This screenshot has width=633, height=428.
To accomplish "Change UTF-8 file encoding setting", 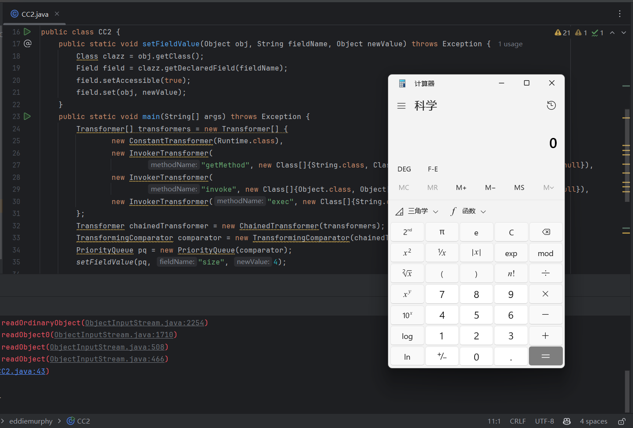I will tap(544, 421).
